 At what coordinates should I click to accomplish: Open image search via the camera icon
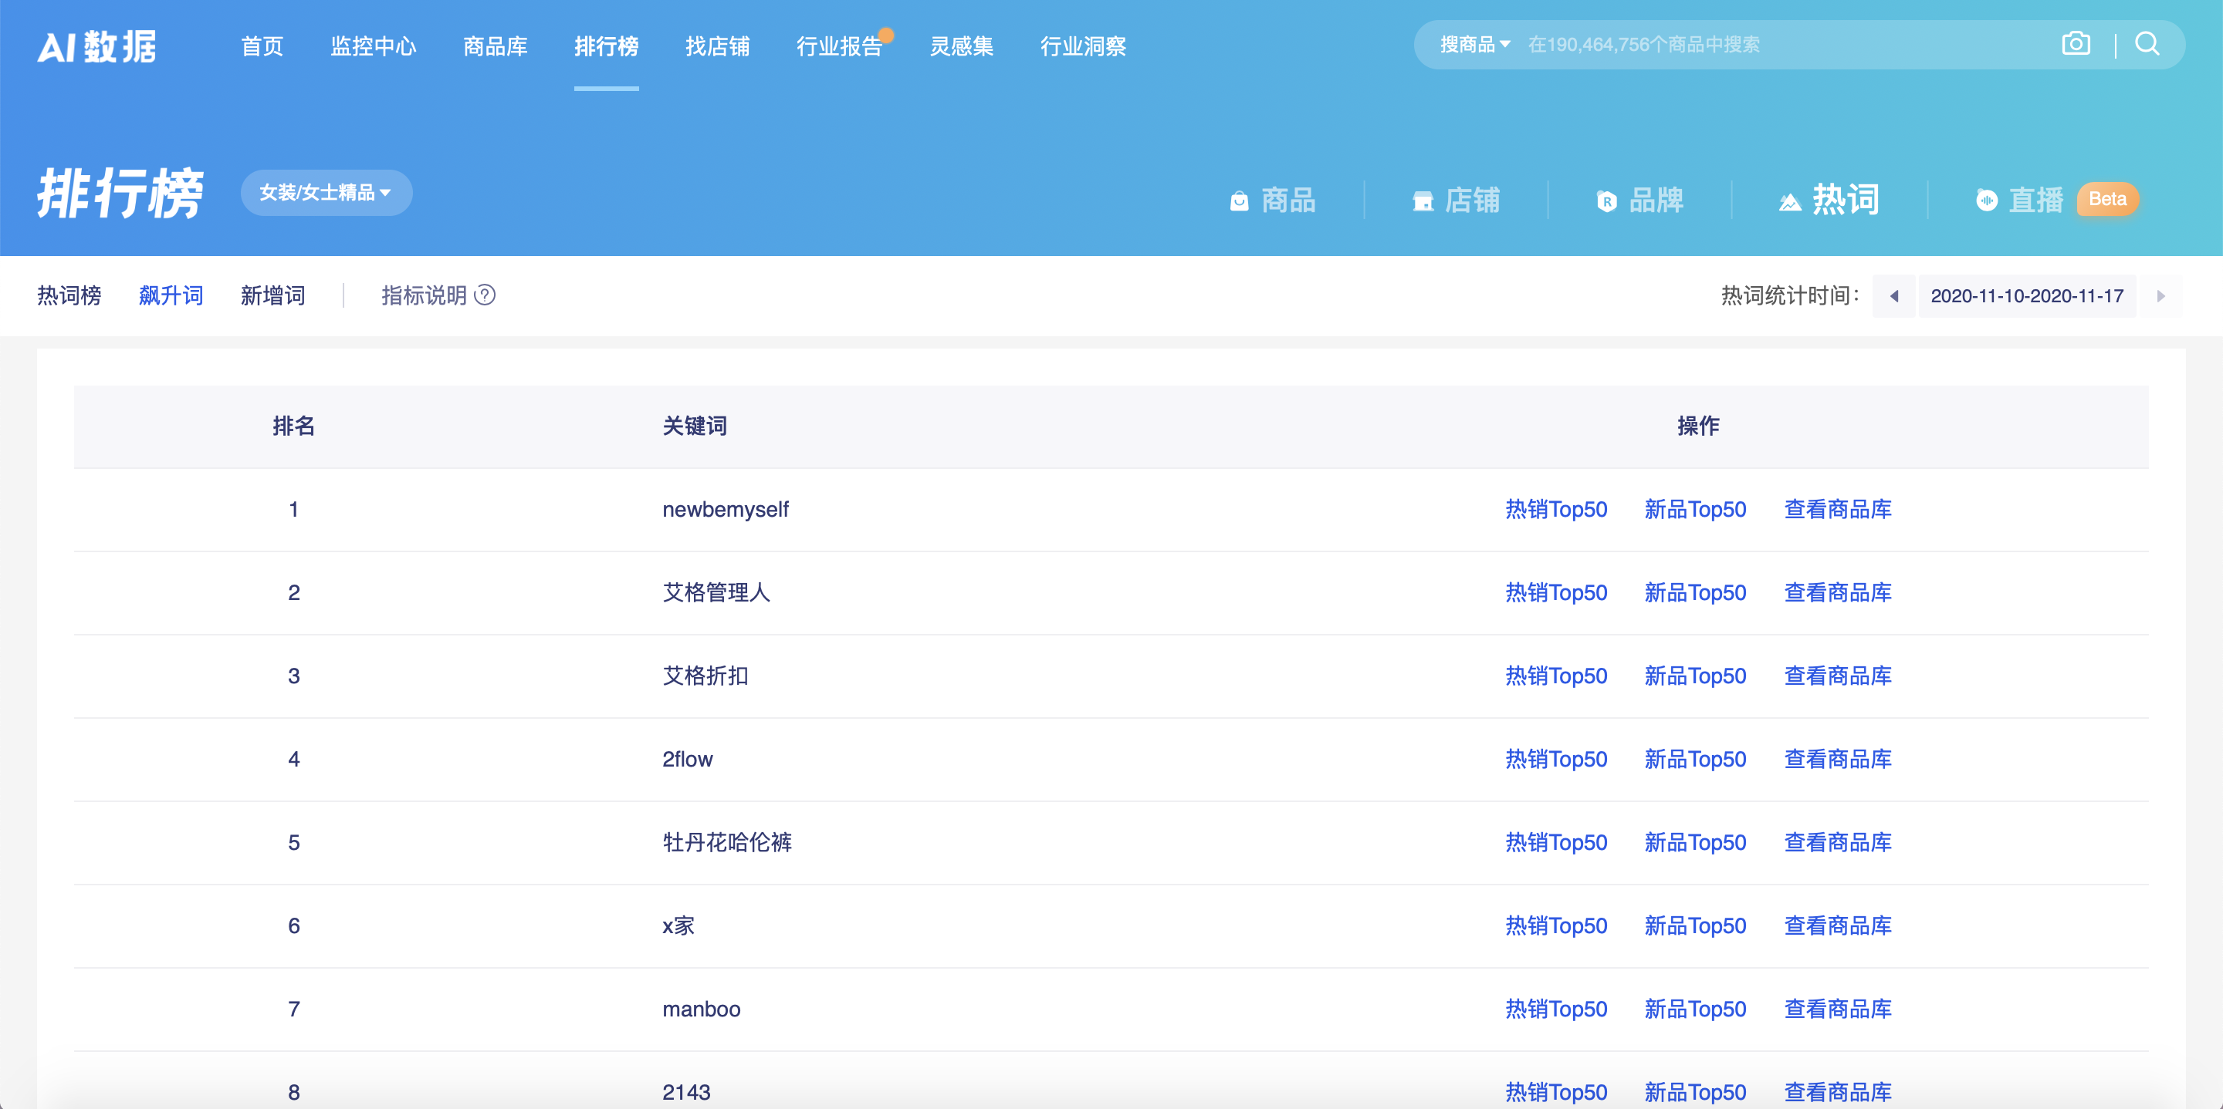(x=2076, y=43)
